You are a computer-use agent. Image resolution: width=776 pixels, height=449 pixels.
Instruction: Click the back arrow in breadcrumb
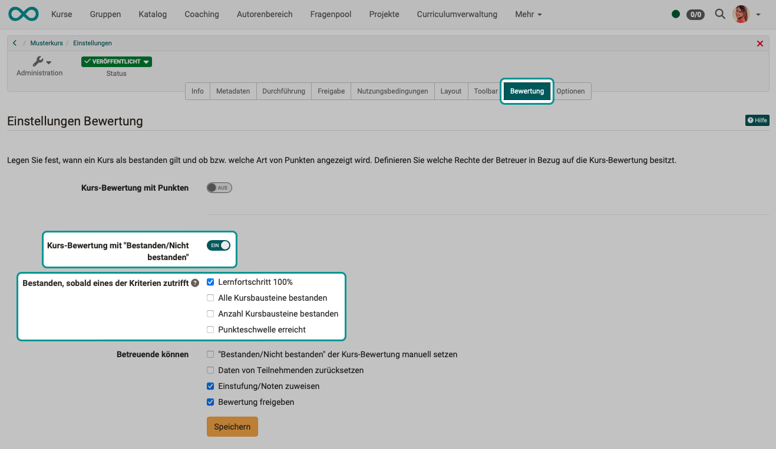tap(15, 43)
